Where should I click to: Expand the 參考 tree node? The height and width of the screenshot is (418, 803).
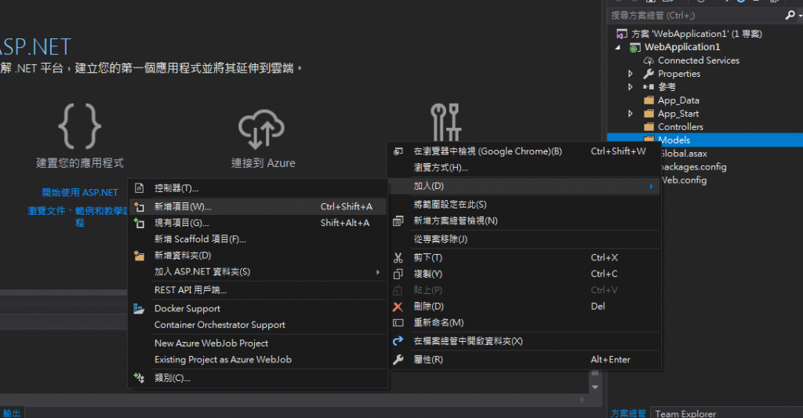click(x=630, y=87)
